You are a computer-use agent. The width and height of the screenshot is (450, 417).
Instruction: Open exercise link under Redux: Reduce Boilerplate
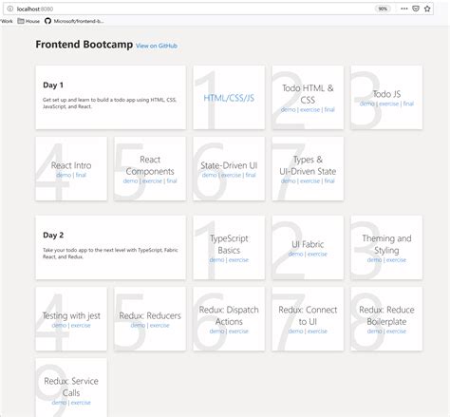(x=396, y=332)
